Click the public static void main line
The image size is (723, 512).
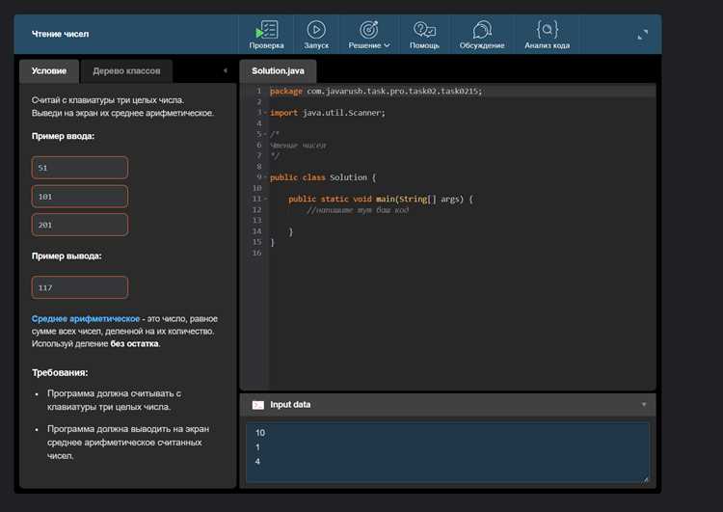coord(381,200)
